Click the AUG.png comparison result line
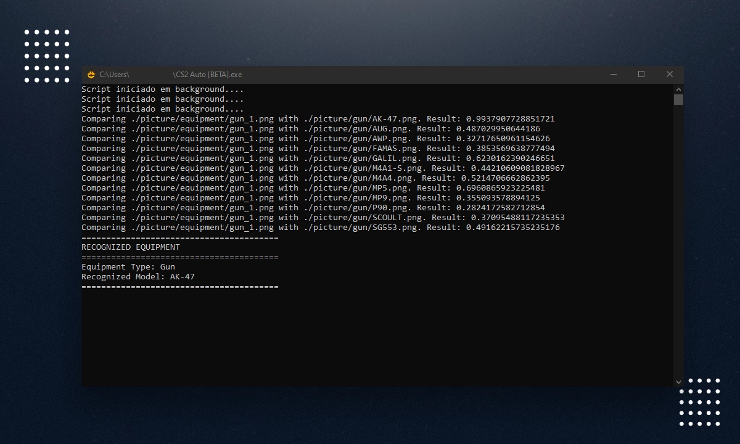 [311, 129]
